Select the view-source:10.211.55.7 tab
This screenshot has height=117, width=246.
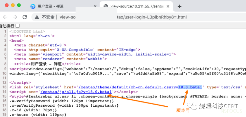pyautogui.click(x=136, y=6)
